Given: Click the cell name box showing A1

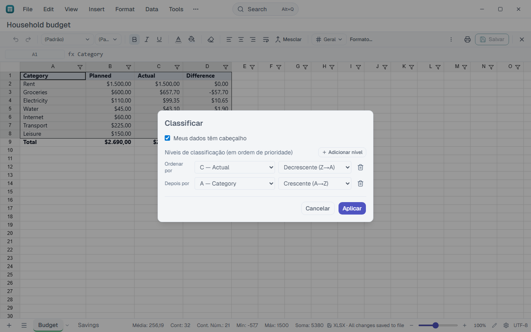Looking at the screenshot, I should click(35, 54).
